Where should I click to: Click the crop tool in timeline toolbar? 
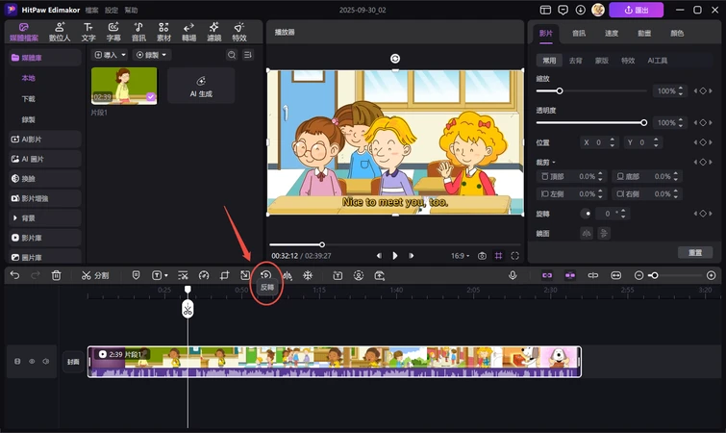[224, 275]
